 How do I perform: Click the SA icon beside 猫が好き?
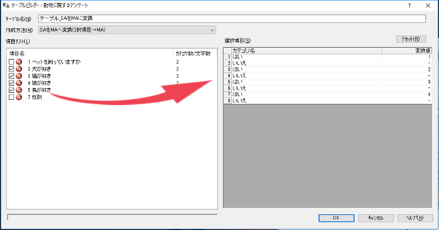(19, 76)
